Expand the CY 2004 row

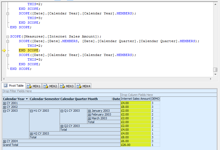(x=4, y=141)
